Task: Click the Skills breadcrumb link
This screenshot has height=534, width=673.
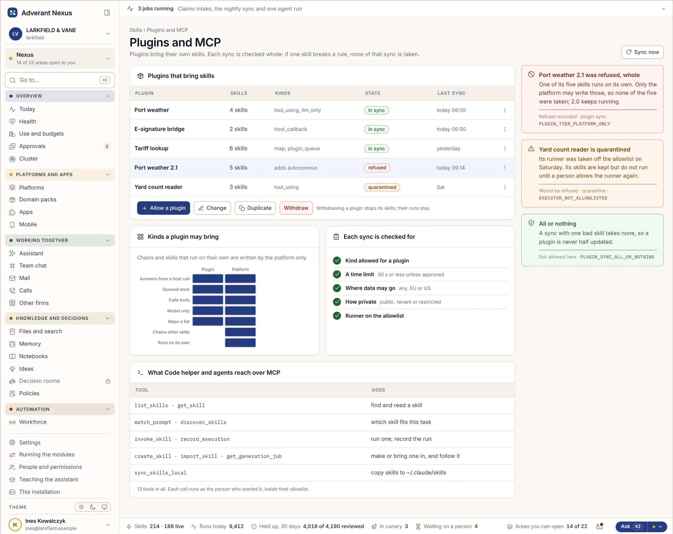Action: coord(136,30)
